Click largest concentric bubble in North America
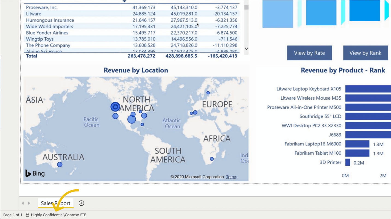Viewport: 391px width, 219px height. (115, 107)
